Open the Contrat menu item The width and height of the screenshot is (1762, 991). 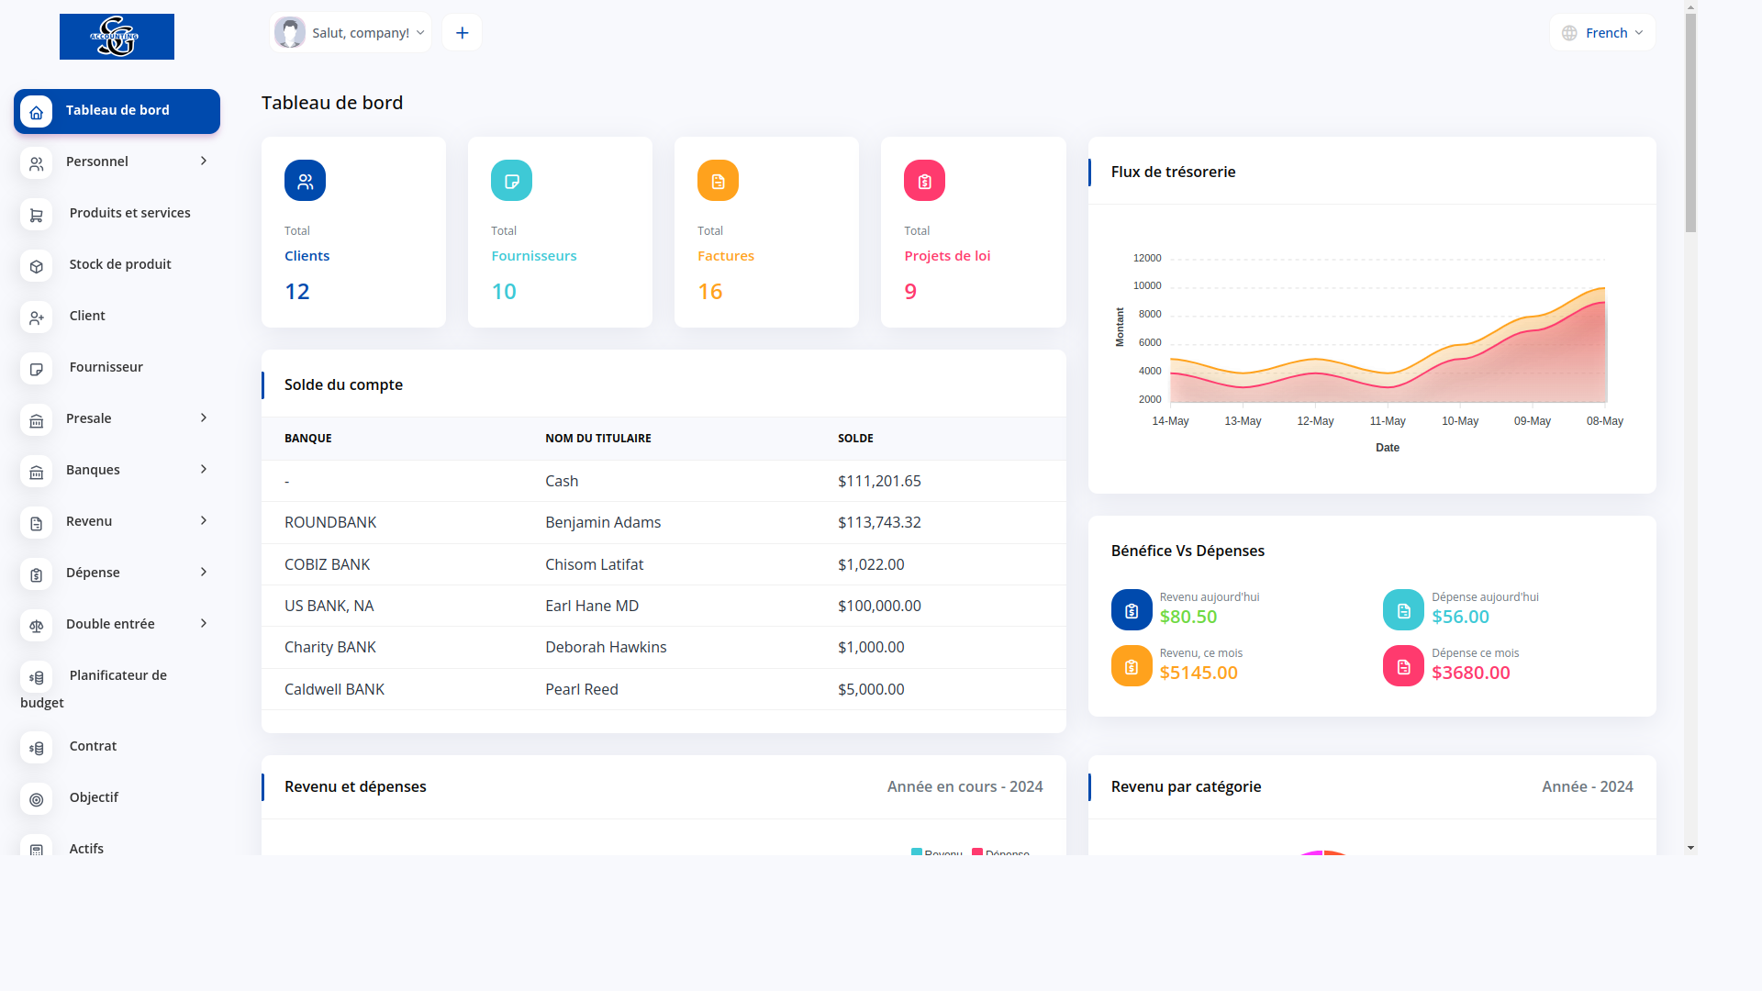(x=93, y=746)
